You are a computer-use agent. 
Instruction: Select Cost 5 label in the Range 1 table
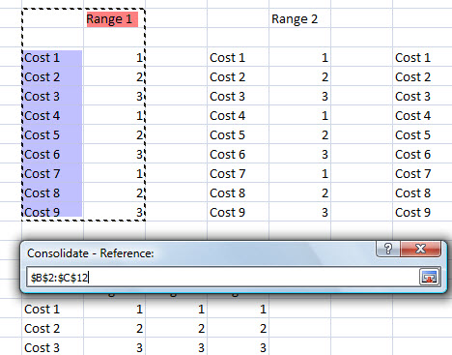[42, 135]
